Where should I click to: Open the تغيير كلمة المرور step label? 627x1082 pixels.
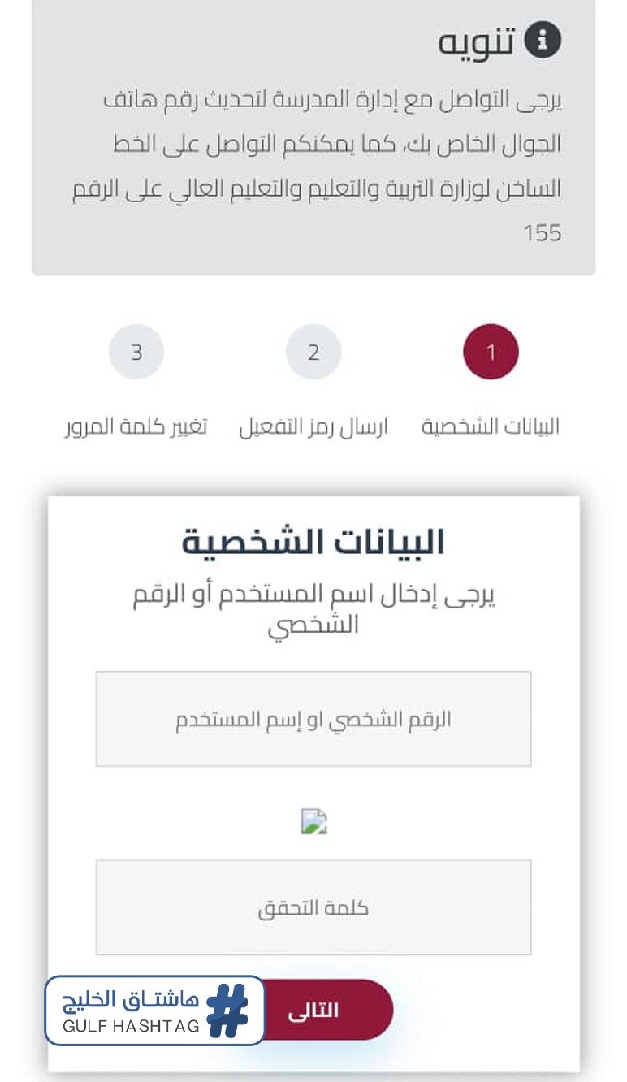136,426
